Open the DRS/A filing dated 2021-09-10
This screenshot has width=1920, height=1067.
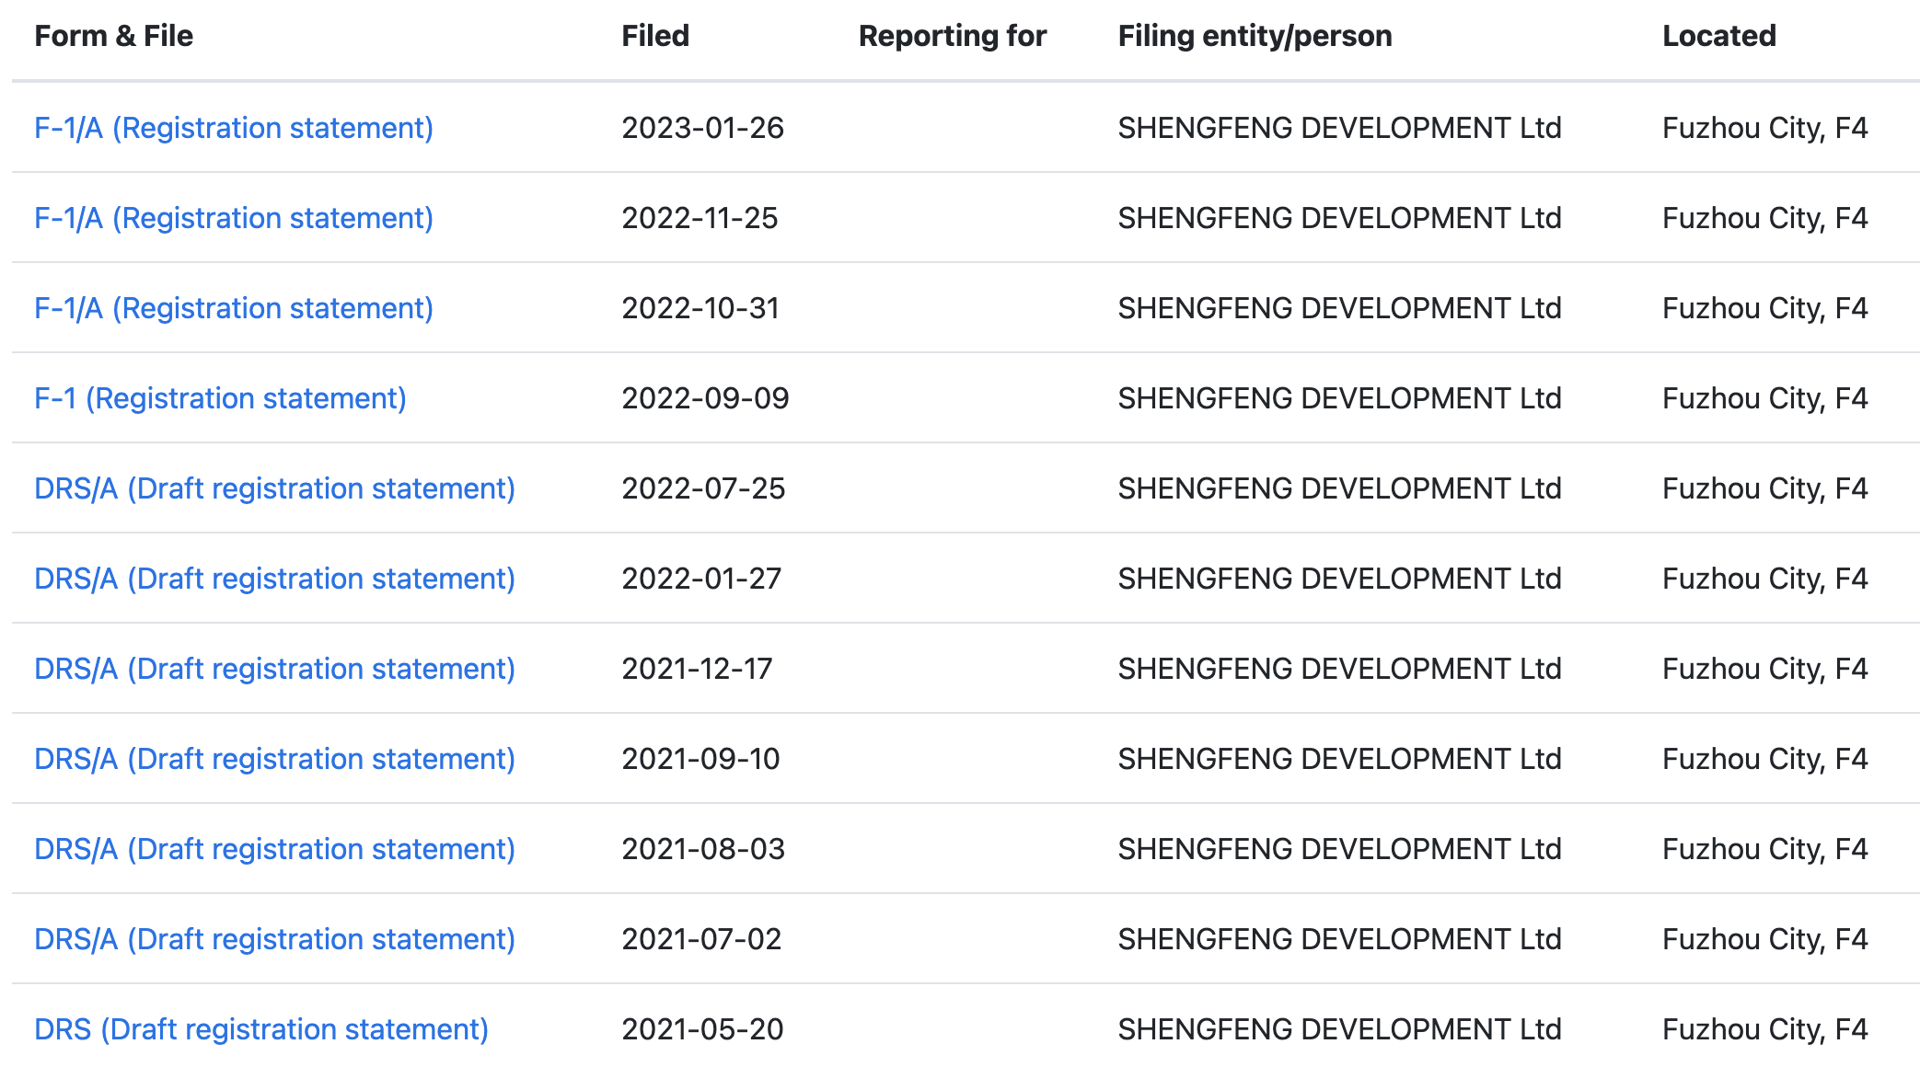(274, 759)
